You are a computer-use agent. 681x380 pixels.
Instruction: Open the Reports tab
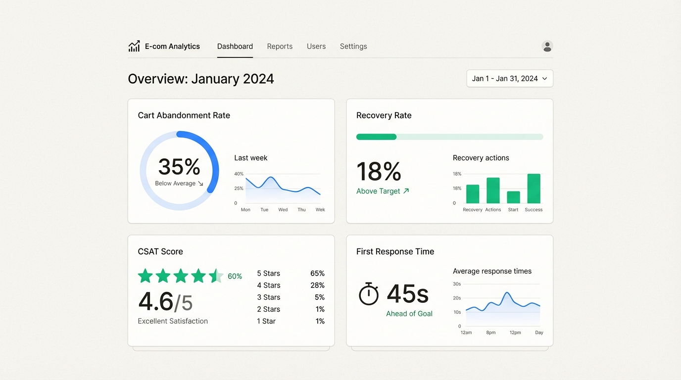coord(280,47)
